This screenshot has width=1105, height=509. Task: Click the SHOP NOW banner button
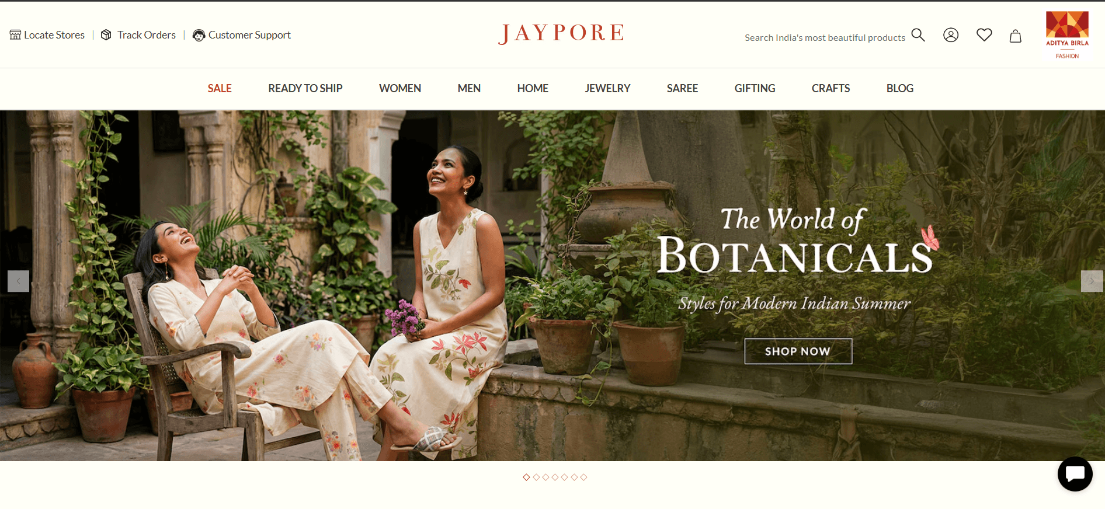pos(798,351)
